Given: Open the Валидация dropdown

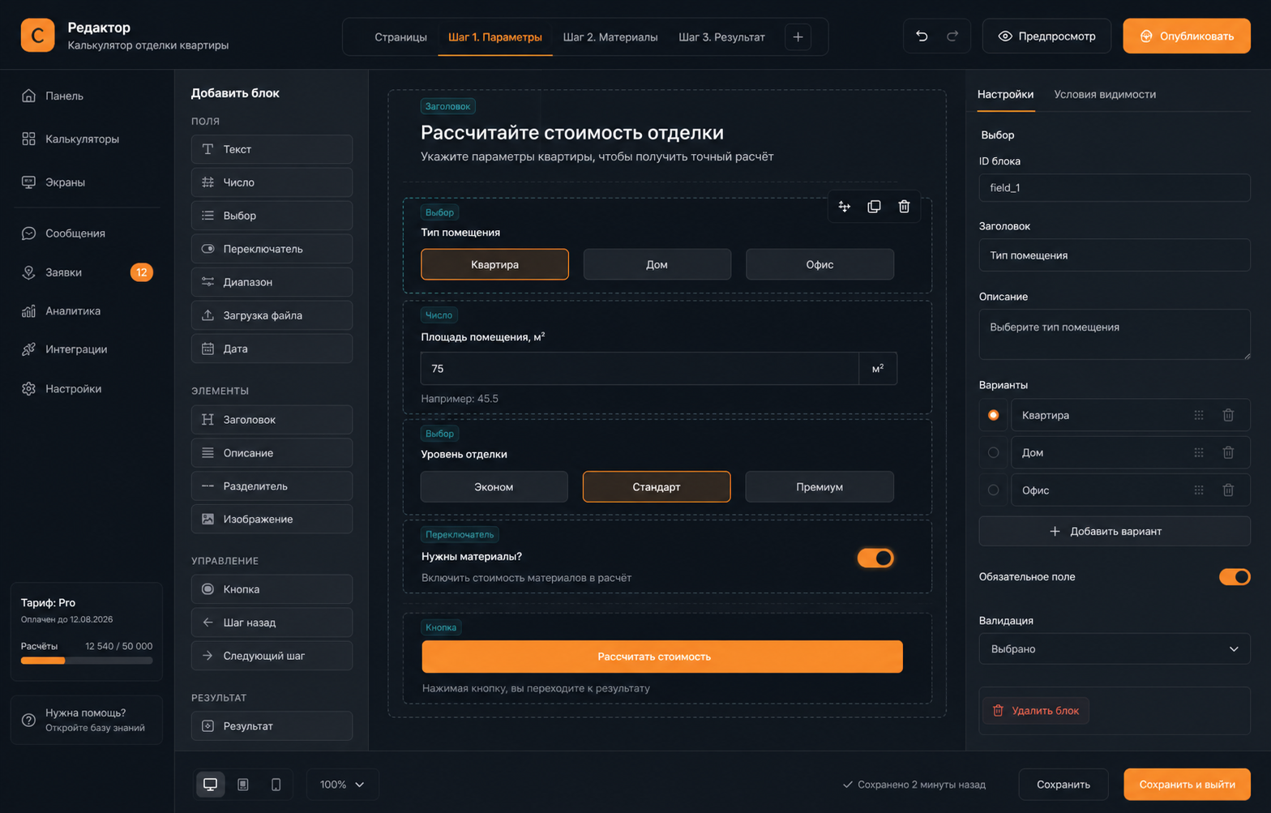Looking at the screenshot, I should [1115, 648].
